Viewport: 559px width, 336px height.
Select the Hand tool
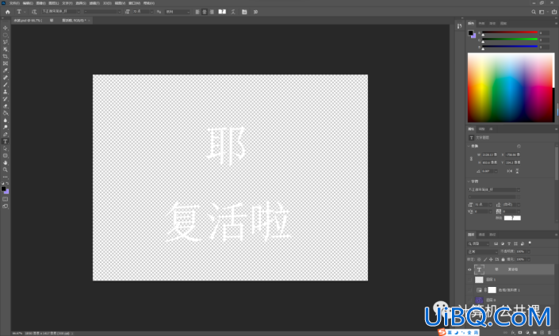[x=6, y=162]
